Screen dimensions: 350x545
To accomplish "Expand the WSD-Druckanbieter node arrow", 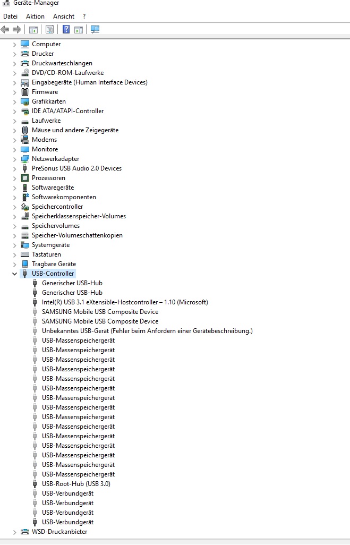I will (14, 532).
